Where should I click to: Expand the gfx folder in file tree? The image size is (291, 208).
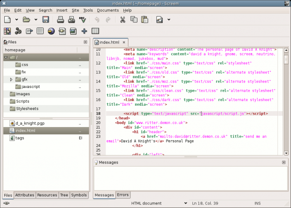coord(11,79)
